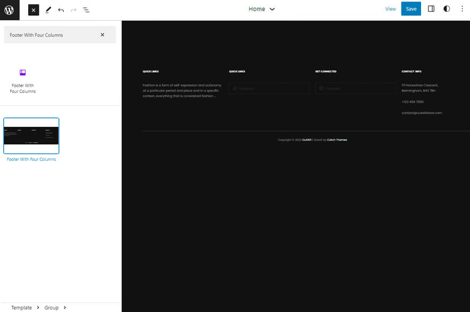Screen dimensions: 470x312
Task: Open the document List View
Action: click(86, 10)
